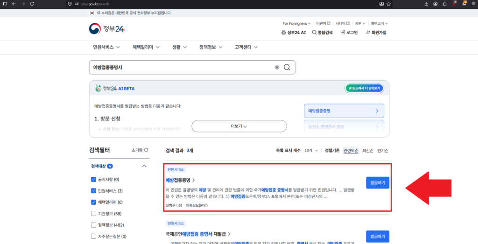Click the 인증필요(본인) label
478x244 pixels.
pos(197,205)
